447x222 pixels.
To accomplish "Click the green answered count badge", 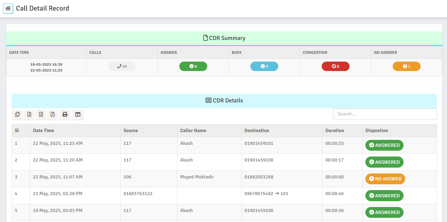I will (193, 66).
